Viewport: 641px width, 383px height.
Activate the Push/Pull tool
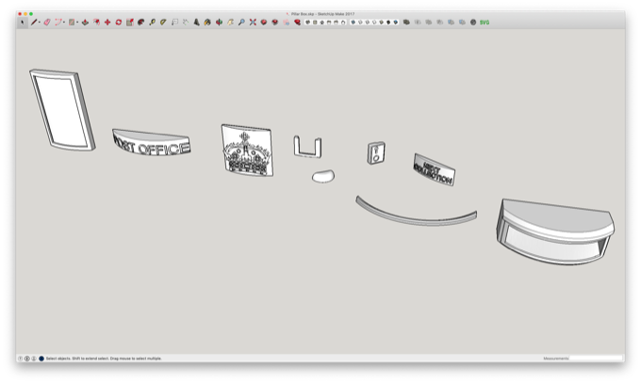pos(85,23)
